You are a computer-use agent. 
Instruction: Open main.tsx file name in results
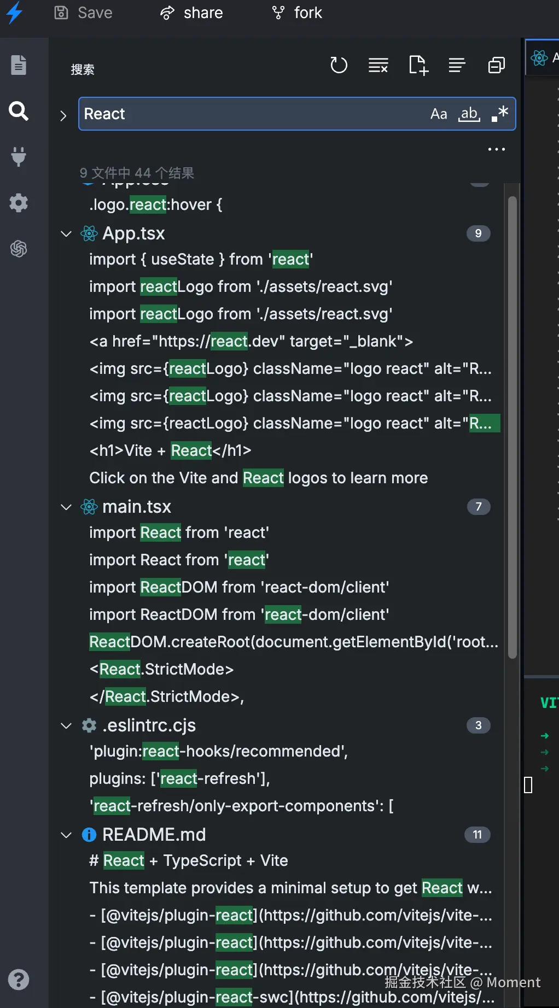point(137,507)
